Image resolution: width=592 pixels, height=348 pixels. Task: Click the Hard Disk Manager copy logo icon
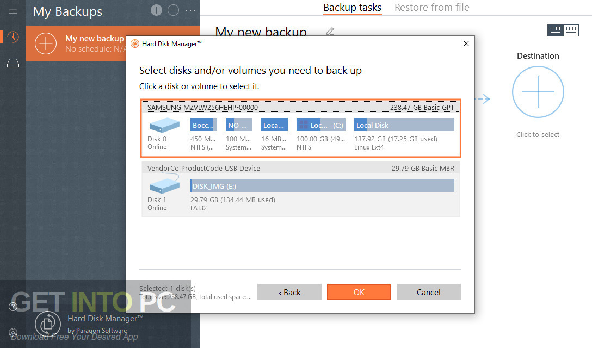(x=48, y=324)
